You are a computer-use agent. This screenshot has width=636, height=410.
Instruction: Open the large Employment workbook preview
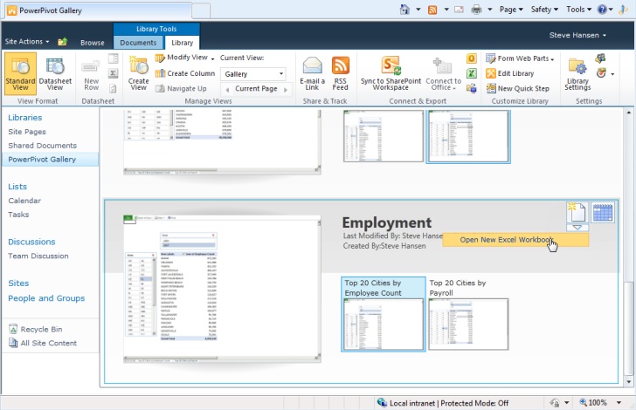click(x=222, y=289)
